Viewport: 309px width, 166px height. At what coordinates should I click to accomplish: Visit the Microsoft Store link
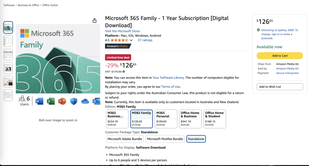click(x=122, y=31)
